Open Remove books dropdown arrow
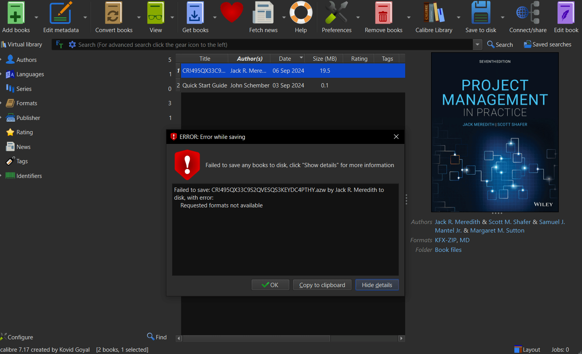The width and height of the screenshot is (582, 354). (x=409, y=17)
